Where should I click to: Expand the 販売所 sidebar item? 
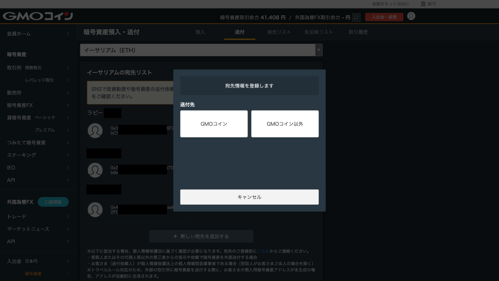tap(38, 93)
